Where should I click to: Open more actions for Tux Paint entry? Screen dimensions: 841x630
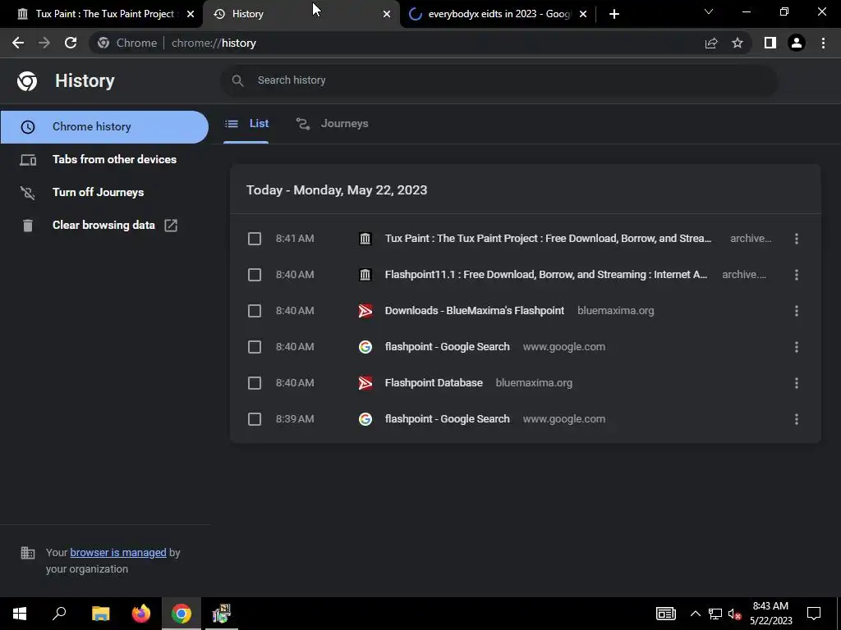coord(797,239)
